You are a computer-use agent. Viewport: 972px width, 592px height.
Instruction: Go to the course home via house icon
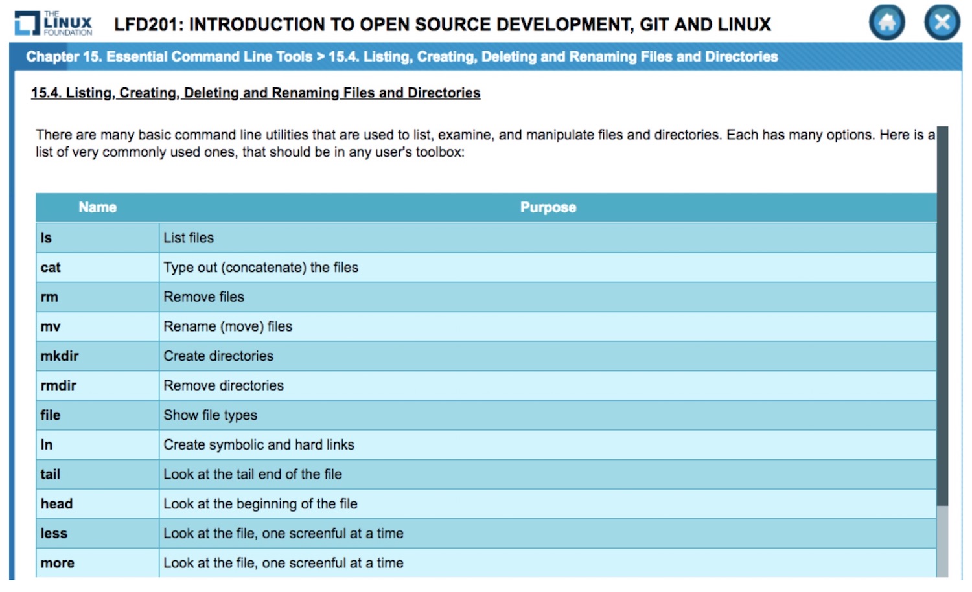coord(886,23)
